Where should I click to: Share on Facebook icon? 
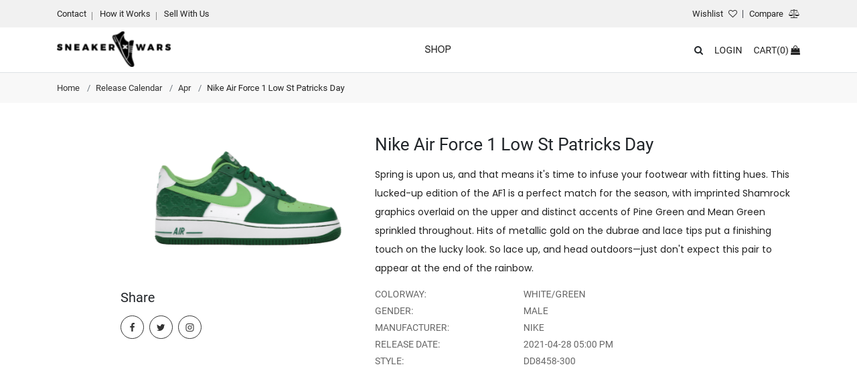(x=132, y=328)
